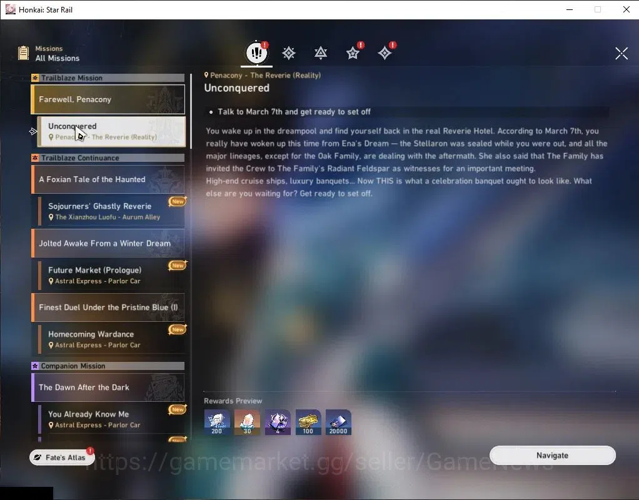Screen dimensions: 639x500
Task: Click the Missions clipboard icon
Action: [x=23, y=53]
